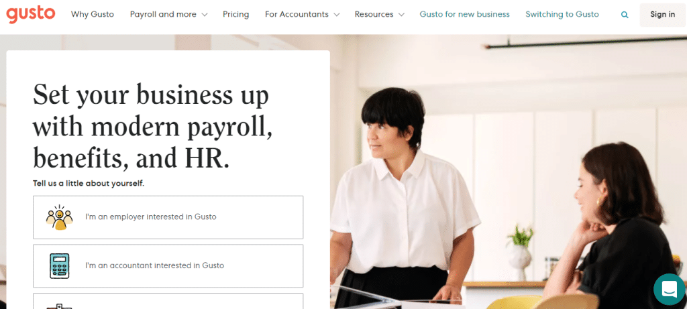Open Gusto for new business link
The width and height of the screenshot is (687, 309).
coord(464,15)
